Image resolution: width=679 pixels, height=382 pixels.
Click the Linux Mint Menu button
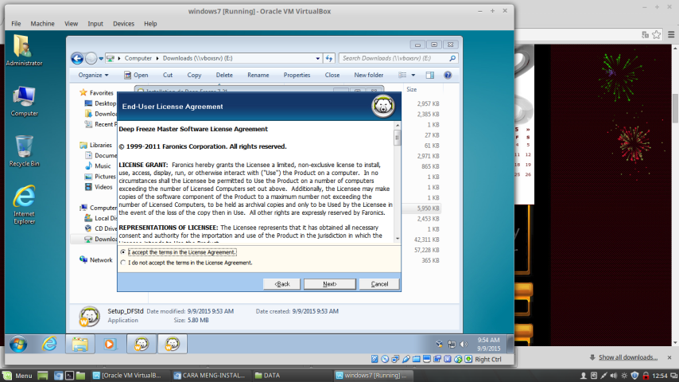pos(17,376)
